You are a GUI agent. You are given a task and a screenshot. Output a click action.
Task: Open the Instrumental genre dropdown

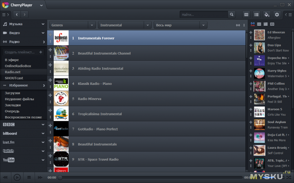click(125, 25)
